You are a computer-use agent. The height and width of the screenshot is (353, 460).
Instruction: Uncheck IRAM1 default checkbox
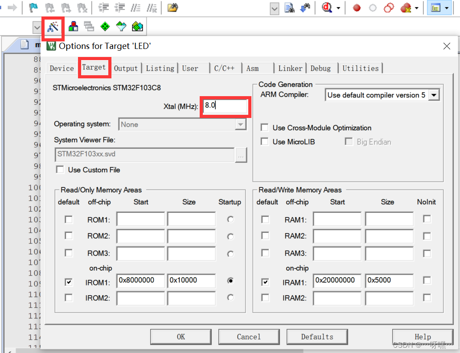pos(265,282)
